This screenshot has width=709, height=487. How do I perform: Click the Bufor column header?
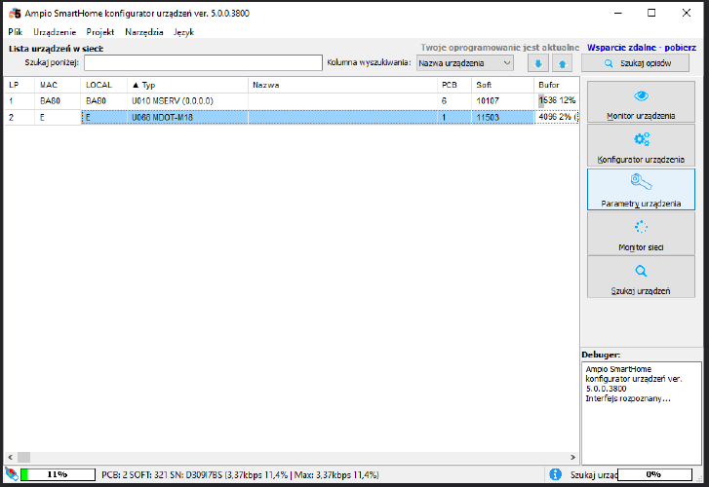(556, 85)
